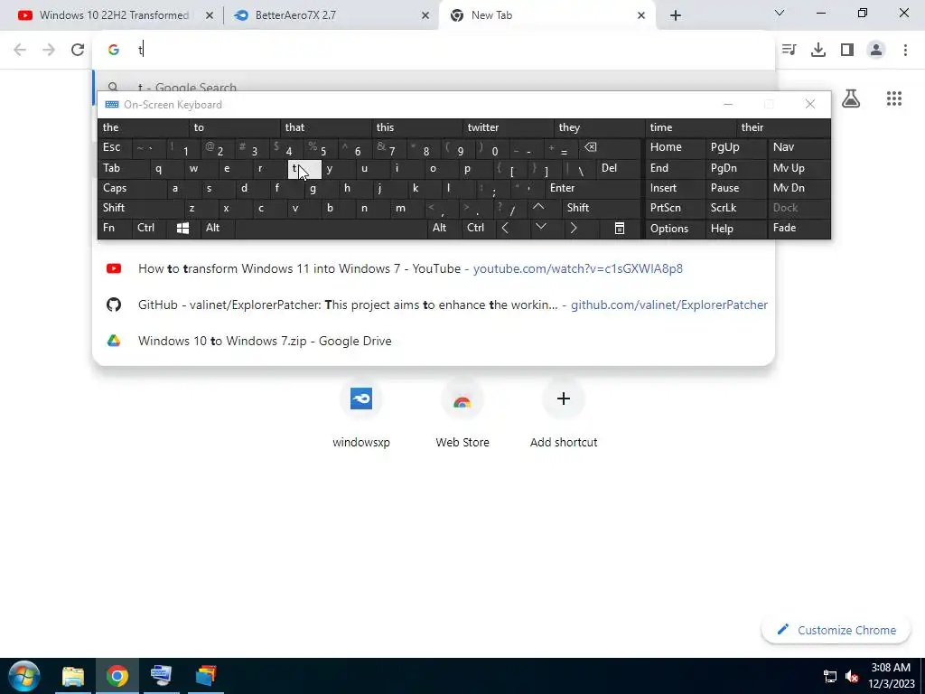Open a new tab with plus button
Image resolution: width=925 pixels, height=694 pixels.
click(x=676, y=15)
